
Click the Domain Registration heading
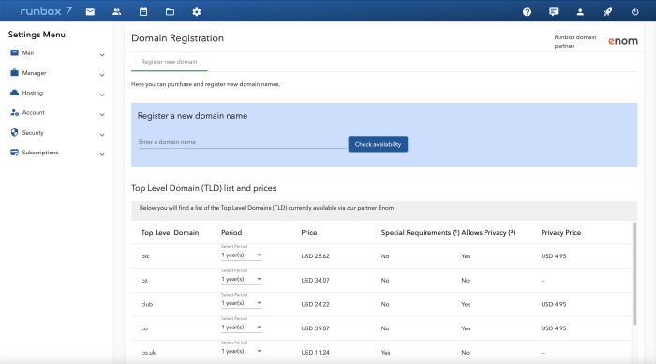177,38
